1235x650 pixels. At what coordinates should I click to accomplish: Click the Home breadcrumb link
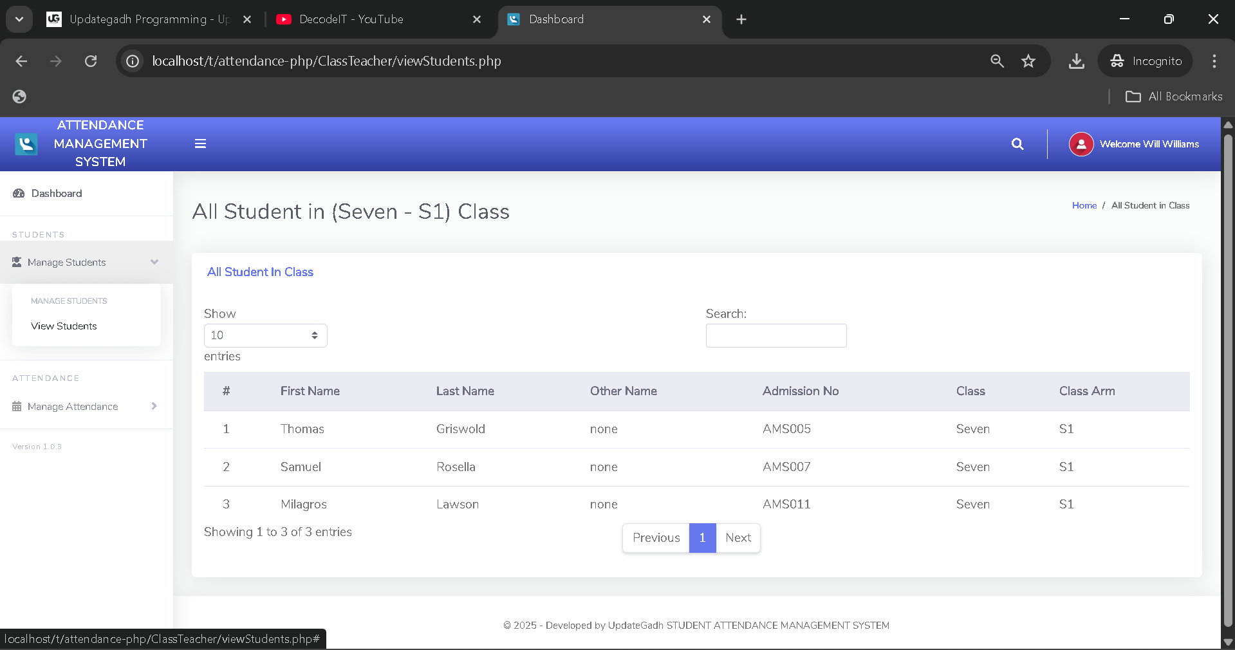[1084, 205]
